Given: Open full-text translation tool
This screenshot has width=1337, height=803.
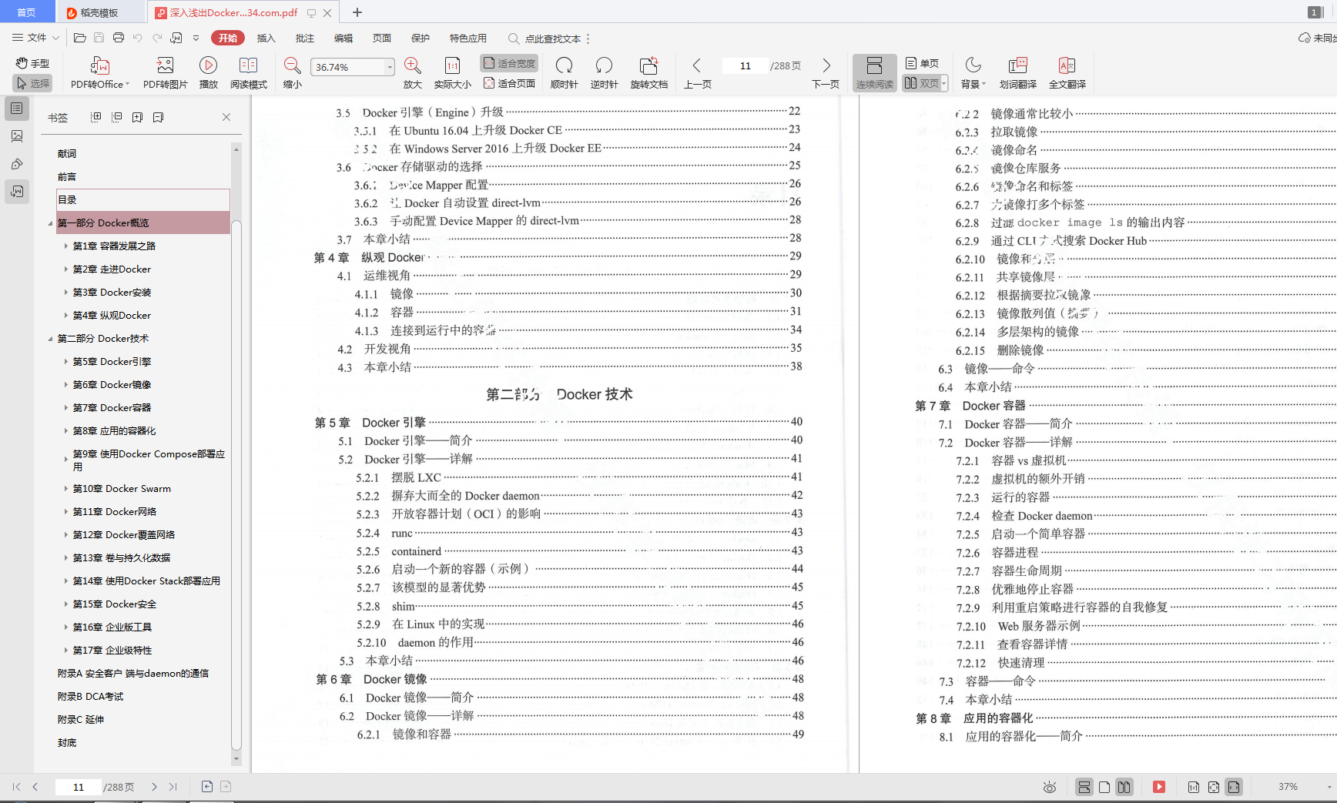Looking at the screenshot, I should tap(1067, 73).
